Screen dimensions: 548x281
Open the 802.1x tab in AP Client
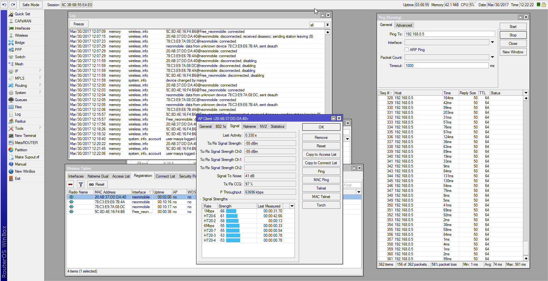tap(221, 127)
